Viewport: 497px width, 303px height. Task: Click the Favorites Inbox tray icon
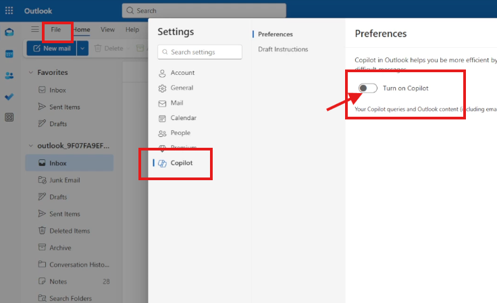(42, 90)
